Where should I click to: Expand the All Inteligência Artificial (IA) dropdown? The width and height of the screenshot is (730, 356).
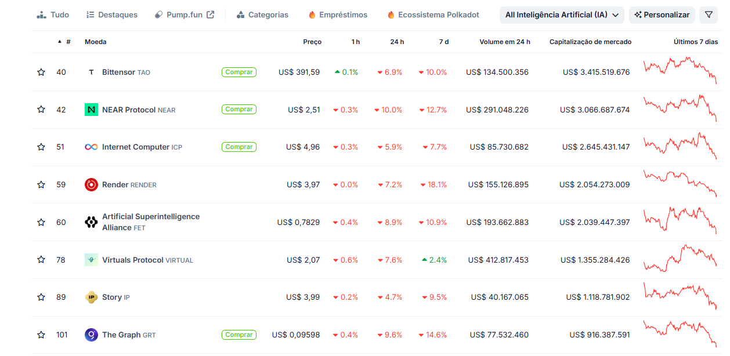tap(562, 15)
